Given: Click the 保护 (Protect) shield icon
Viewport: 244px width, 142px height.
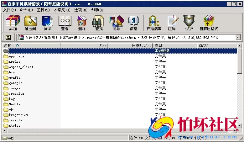Looking at the screenshot, I should point(189,23).
